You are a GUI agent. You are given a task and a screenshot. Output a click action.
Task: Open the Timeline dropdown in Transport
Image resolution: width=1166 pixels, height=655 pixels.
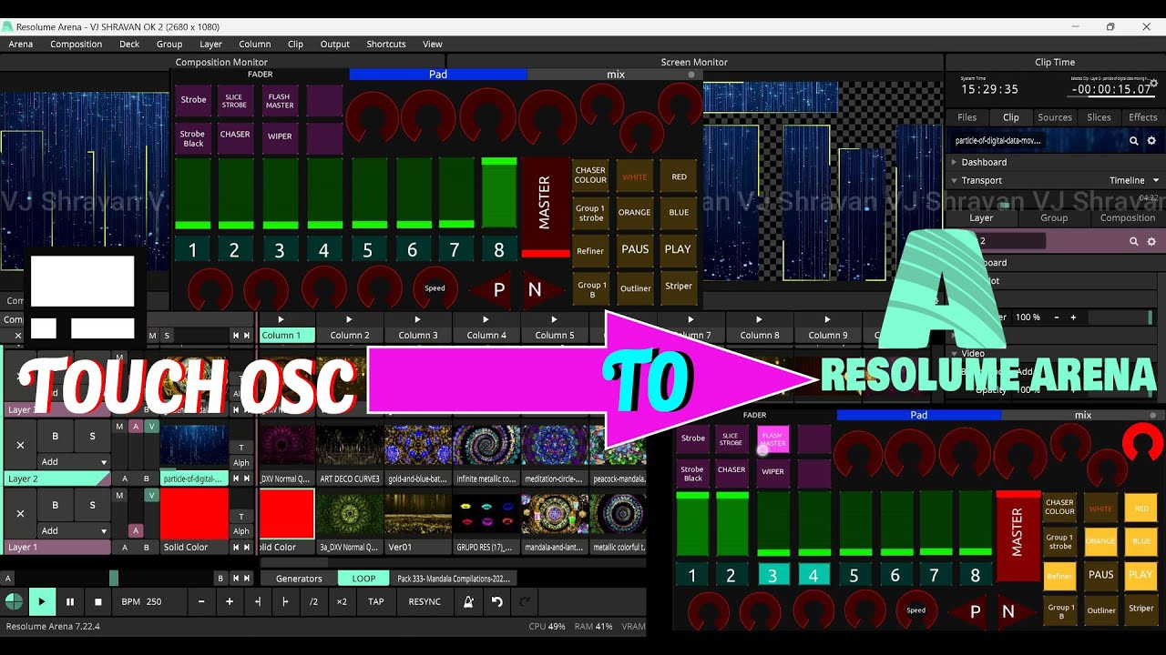pyautogui.click(x=1134, y=180)
